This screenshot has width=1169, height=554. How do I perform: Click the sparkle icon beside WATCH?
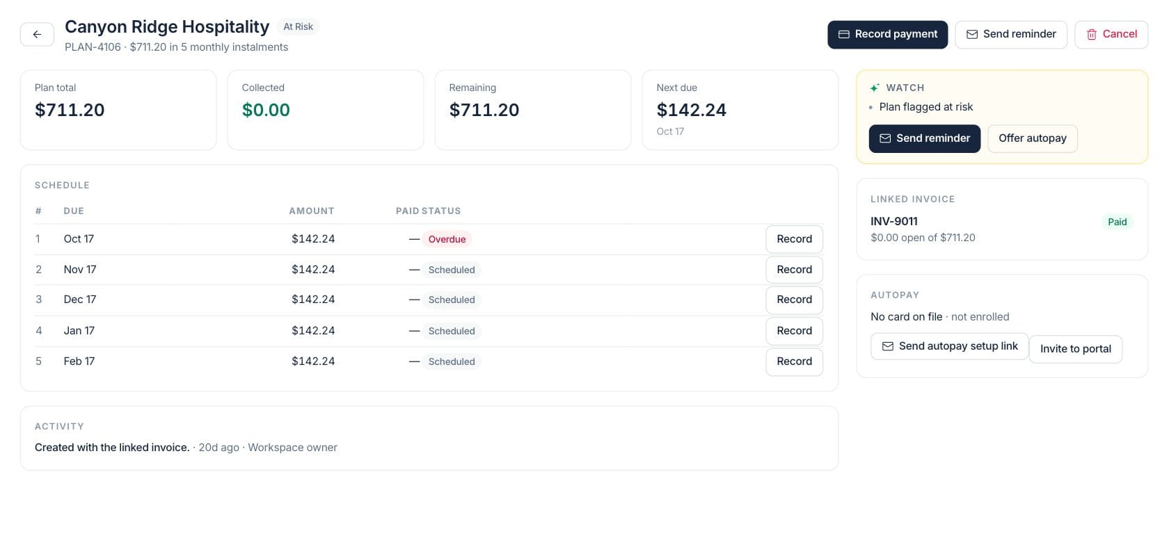(875, 88)
